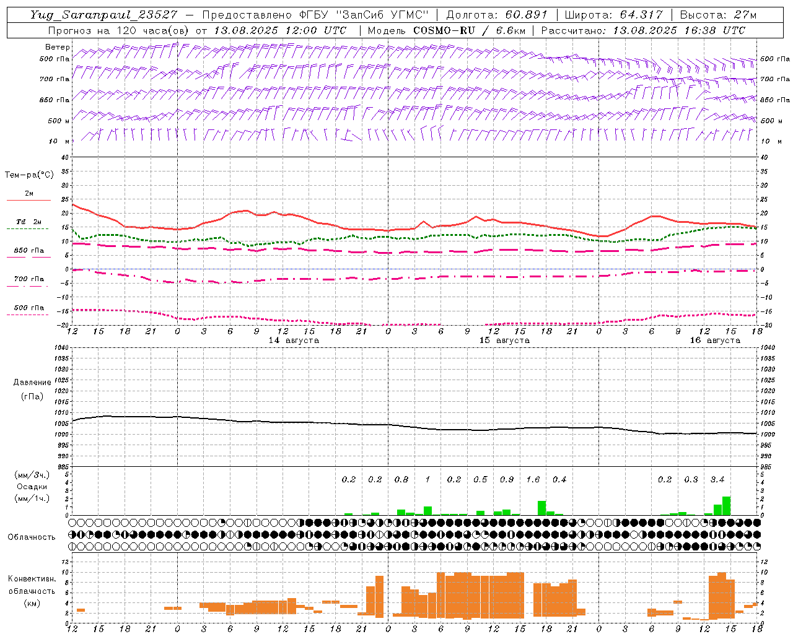The width and height of the screenshot is (793, 634).
Task: Select the 2м temperature legend label
Action: (x=29, y=194)
